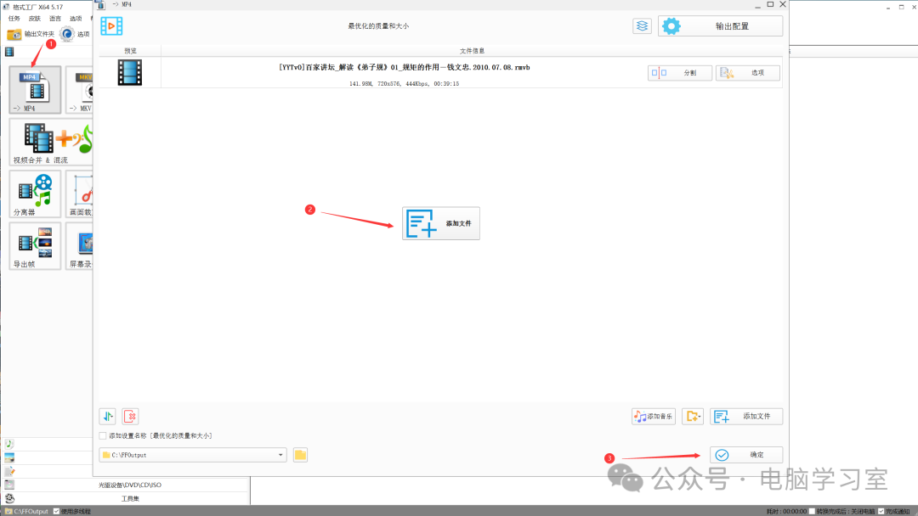Open the 任务 menu
This screenshot has width=918, height=516.
tap(14, 19)
